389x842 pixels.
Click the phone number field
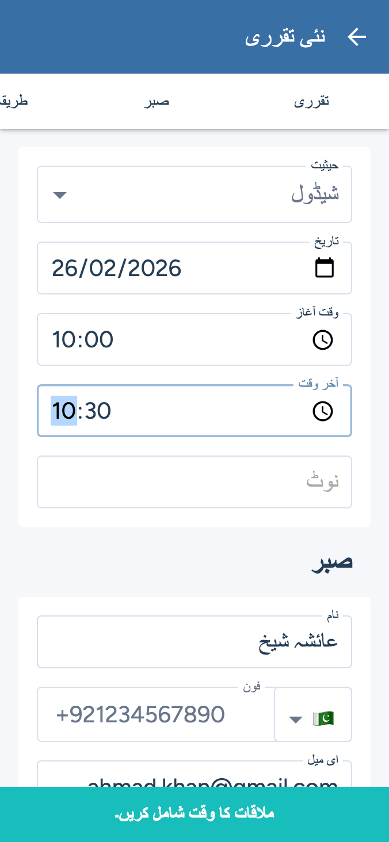pos(155,714)
